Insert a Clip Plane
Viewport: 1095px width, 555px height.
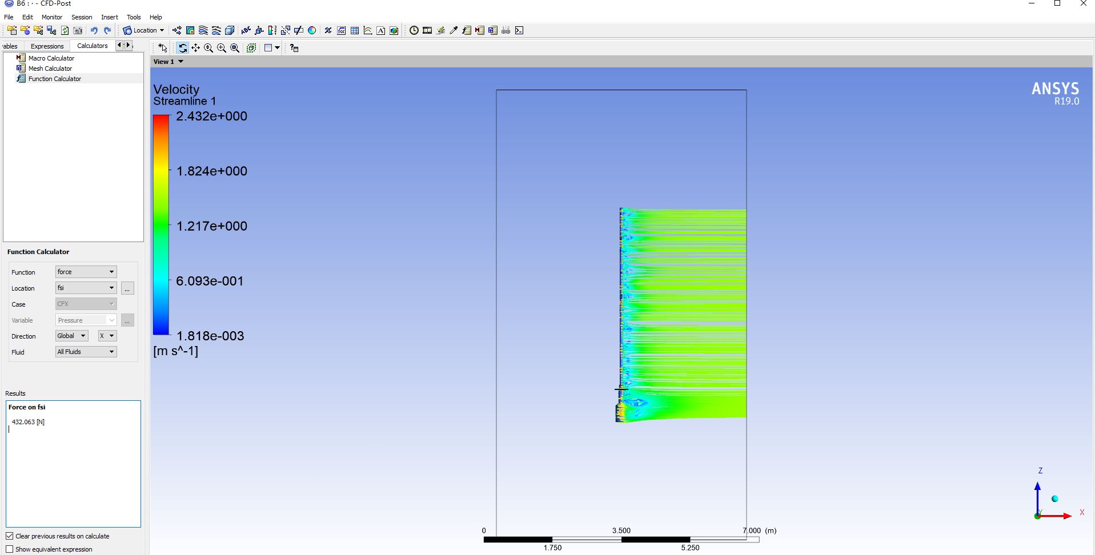[x=299, y=30]
